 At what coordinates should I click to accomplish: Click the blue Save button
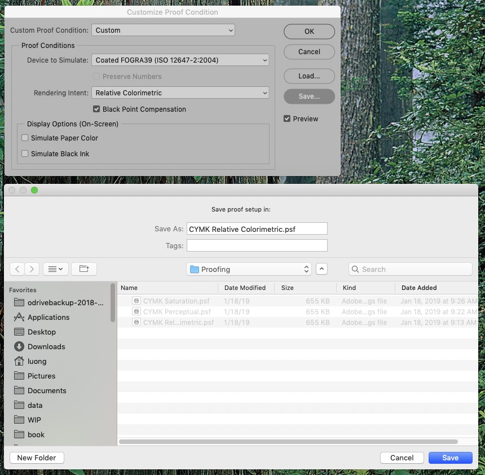pyautogui.click(x=450, y=458)
